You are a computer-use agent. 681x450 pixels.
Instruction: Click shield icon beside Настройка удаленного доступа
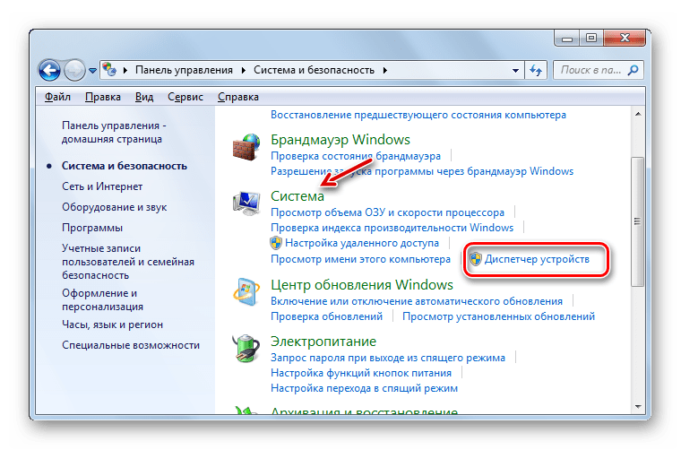[x=276, y=243]
